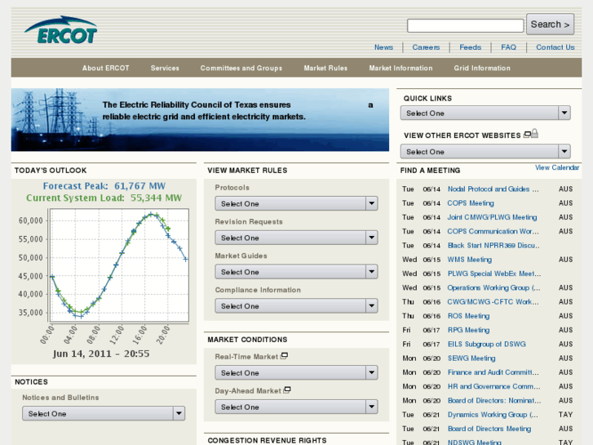
Task: Open the Services menu
Action: coord(165,68)
